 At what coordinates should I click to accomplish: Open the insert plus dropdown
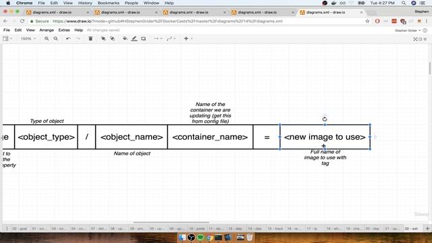pos(188,39)
